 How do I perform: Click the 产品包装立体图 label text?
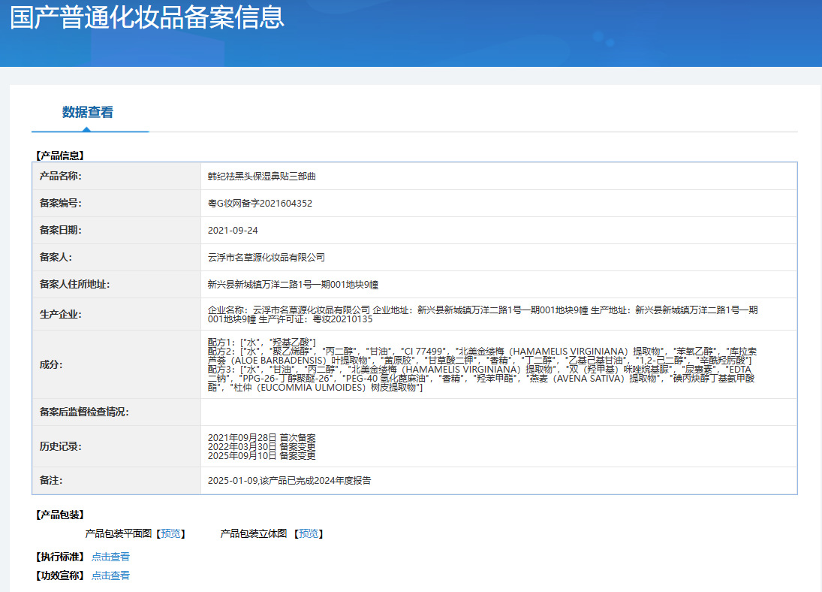254,533
